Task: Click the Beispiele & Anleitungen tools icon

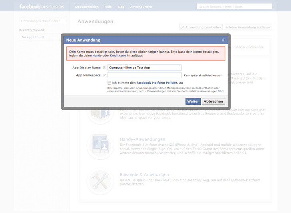Action: [x=100, y=181]
